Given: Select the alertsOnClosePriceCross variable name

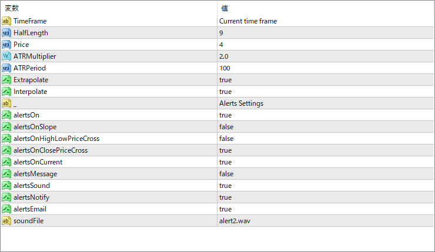Looking at the screenshot, I should pos(51,150).
